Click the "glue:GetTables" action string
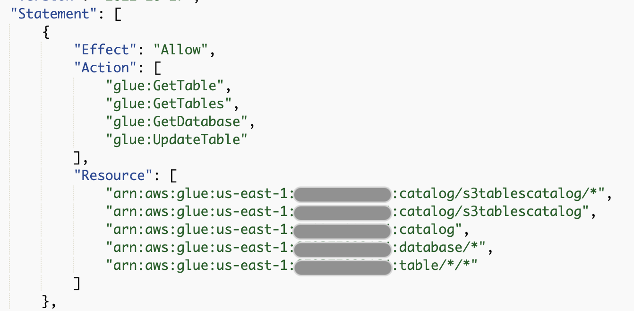The image size is (634, 311). (169, 104)
